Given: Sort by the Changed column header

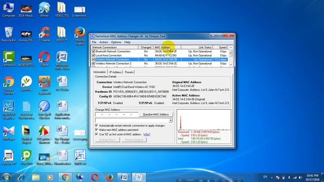Looking at the screenshot, I should [146, 47].
